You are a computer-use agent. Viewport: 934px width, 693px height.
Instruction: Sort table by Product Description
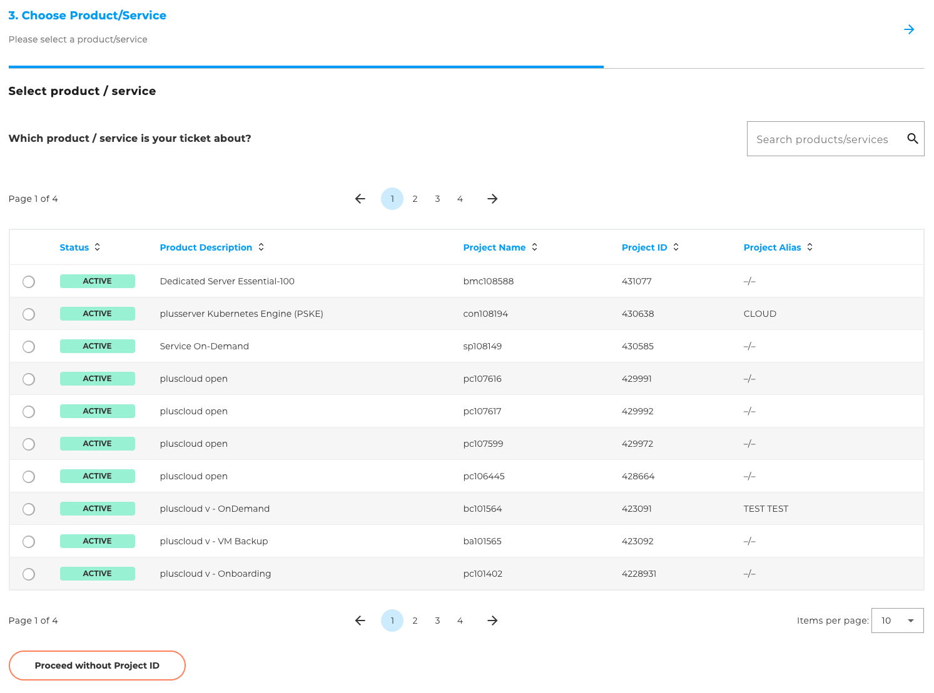pyautogui.click(x=261, y=247)
